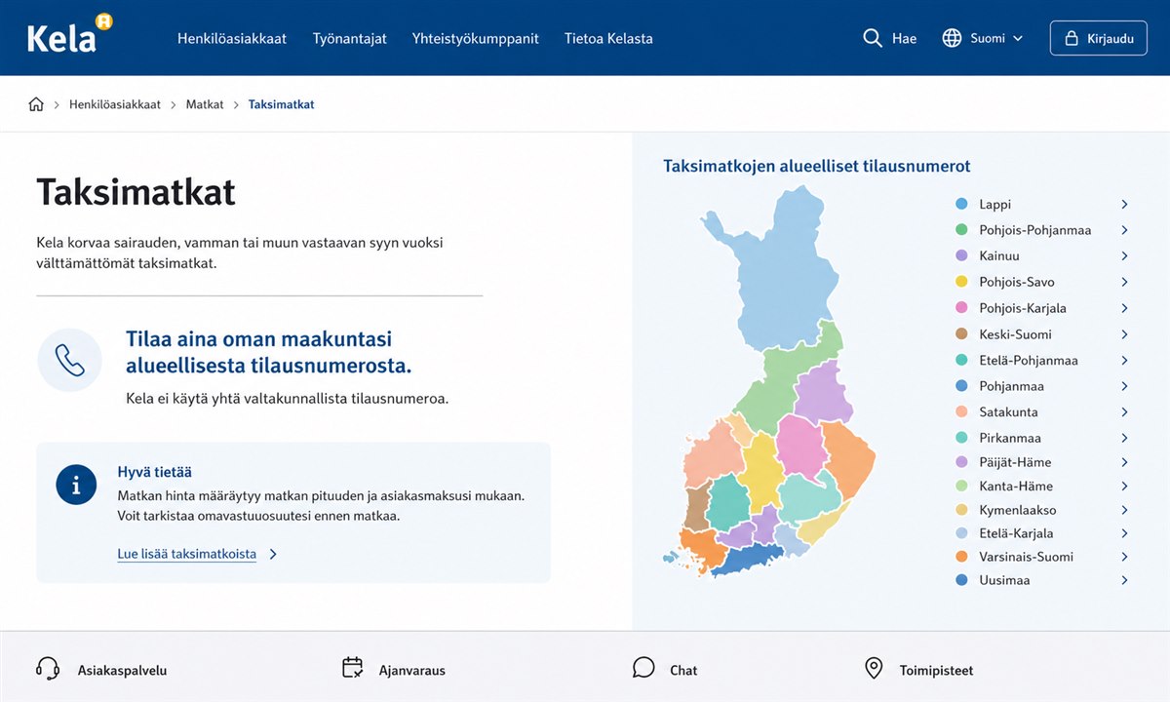Open Toimipisteet in the footer bar

919,670
